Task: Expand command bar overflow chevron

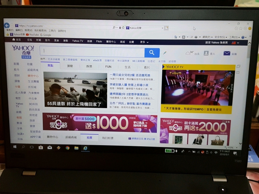Action: 250,36
